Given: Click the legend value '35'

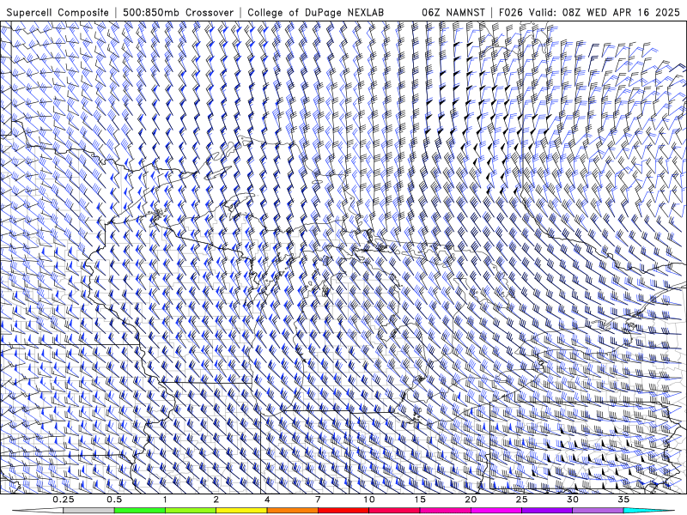Looking at the screenshot, I should [x=623, y=500].
